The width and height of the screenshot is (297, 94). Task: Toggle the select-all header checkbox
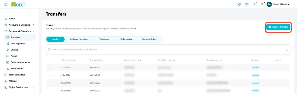pyautogui.click(x=50, y=60)
